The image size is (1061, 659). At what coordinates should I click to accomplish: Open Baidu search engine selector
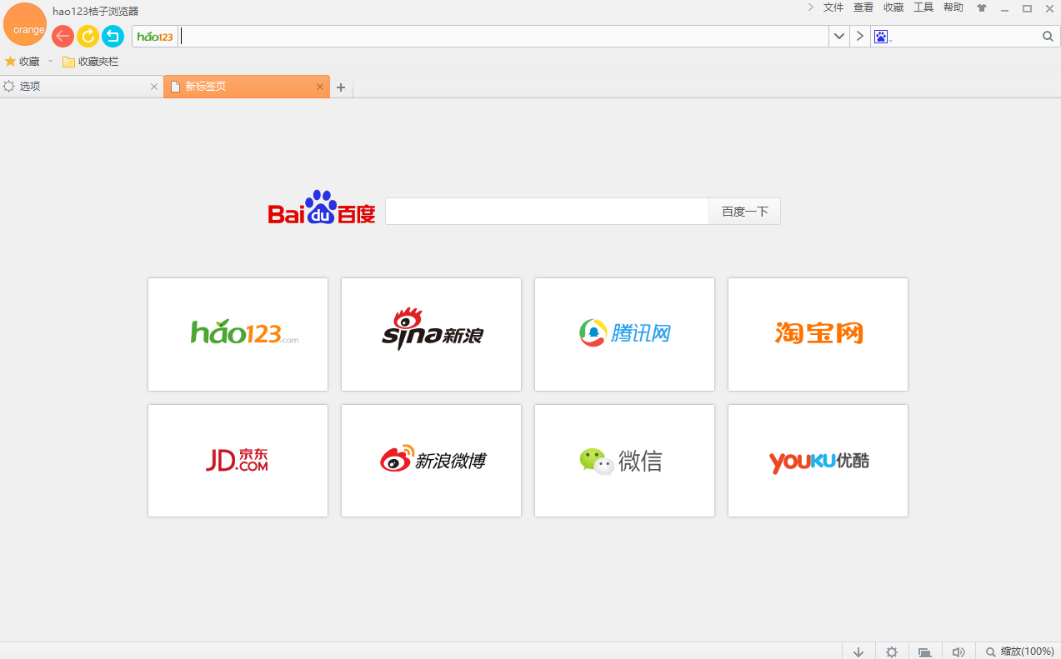tap(882, 37)
